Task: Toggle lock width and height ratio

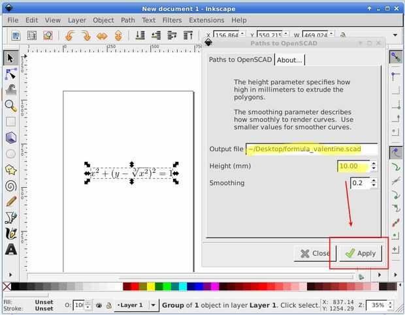Action: point(343,35)
